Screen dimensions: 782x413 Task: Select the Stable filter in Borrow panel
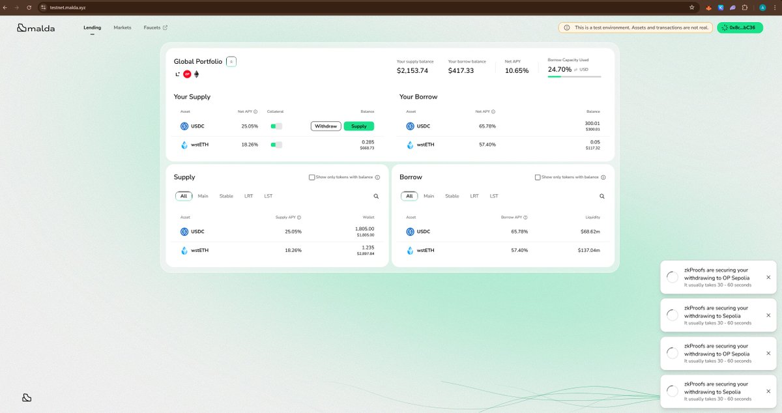[452, 196]
